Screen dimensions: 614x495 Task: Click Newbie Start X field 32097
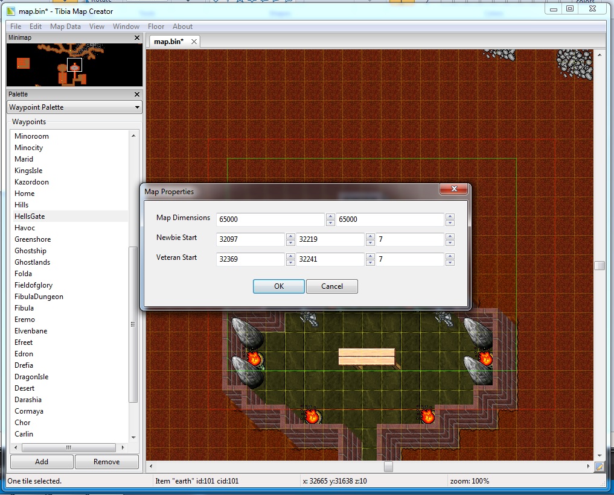point(250,239)
